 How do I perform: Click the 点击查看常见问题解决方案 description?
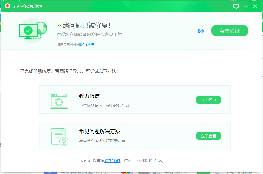tap(102, 140)
